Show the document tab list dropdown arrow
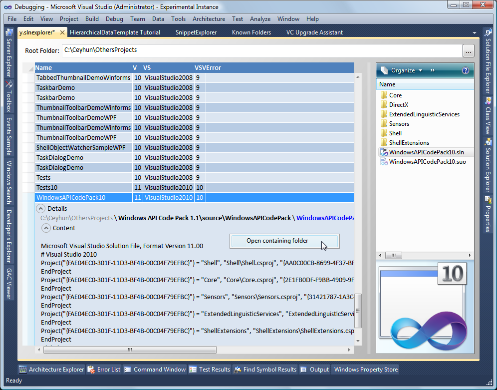 474,33
